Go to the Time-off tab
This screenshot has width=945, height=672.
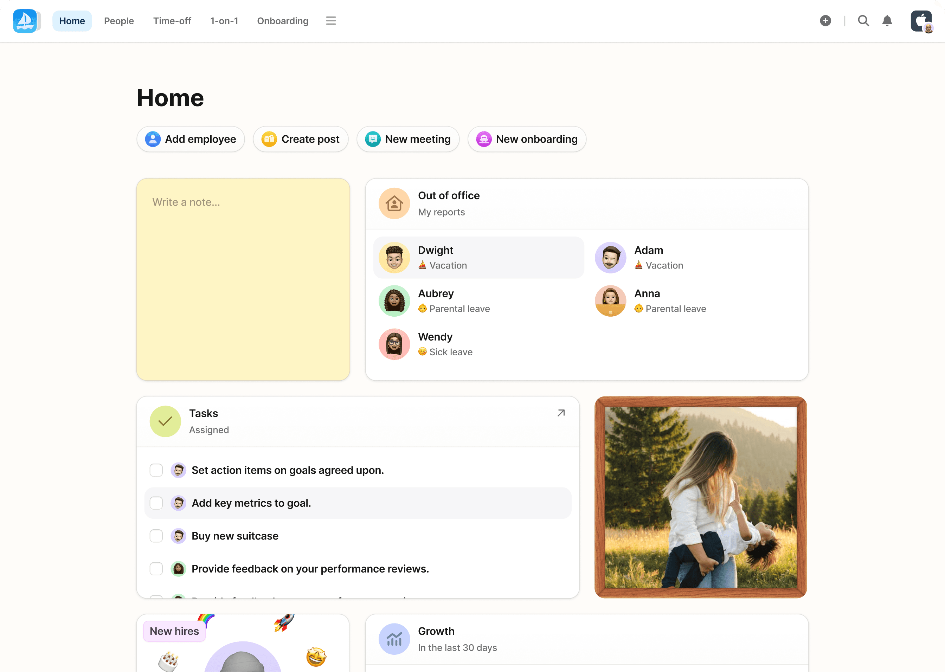[x=172, y=21]
